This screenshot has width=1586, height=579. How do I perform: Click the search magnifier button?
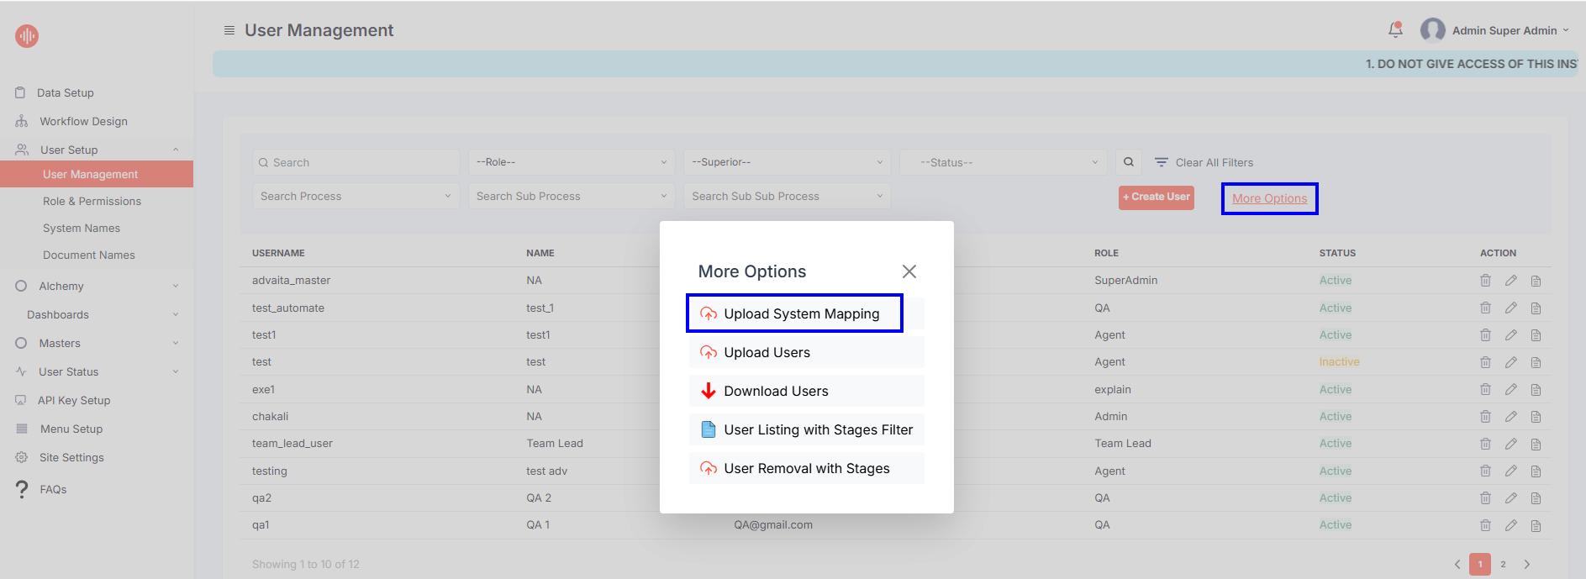point(1129,162)
